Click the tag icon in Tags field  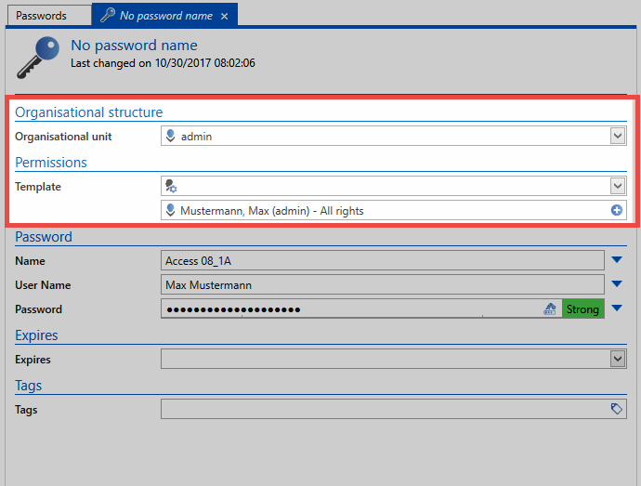pyautogui.click(x=617, y=409)
